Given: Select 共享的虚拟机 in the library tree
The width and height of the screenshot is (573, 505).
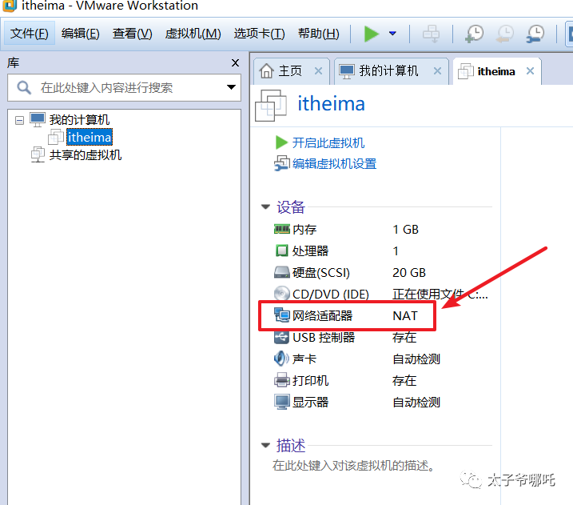Looking at the screenshot, I should click(x=86, y=154).
